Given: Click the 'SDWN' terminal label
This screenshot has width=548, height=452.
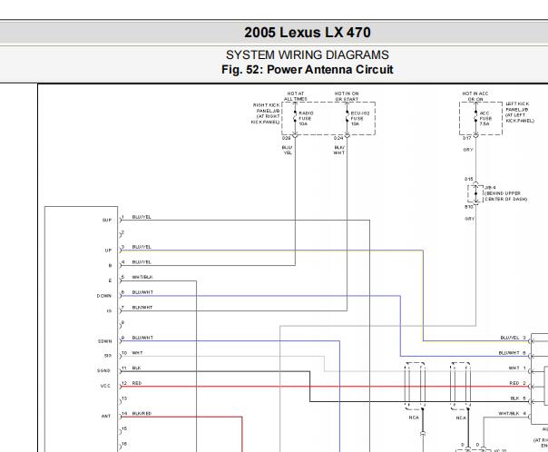Looking at the screenshot, I should (x=105, y=341).
